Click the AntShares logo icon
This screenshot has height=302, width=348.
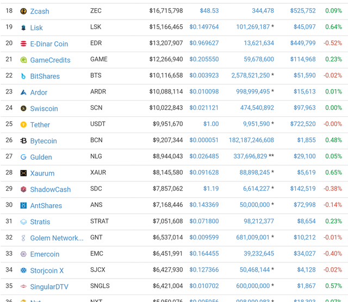coord(23,205)
